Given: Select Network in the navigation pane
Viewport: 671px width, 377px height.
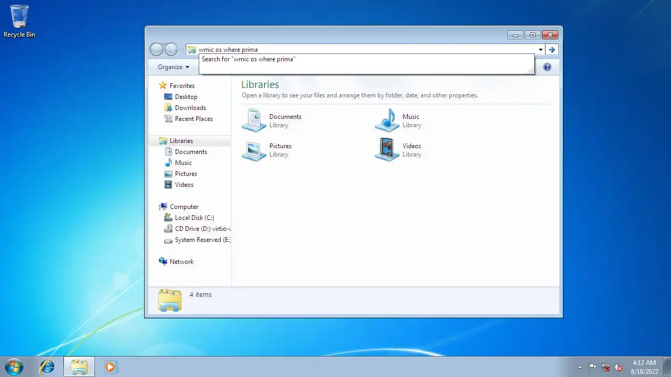Looking at the screenshot, I should (181, 262).
